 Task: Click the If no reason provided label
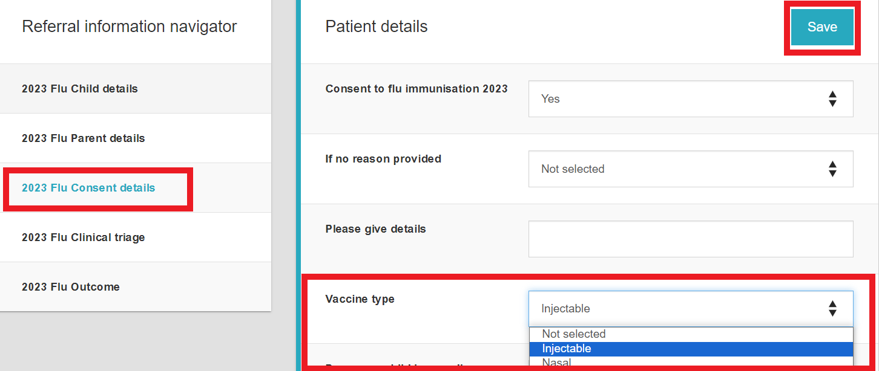coord(383,159)
